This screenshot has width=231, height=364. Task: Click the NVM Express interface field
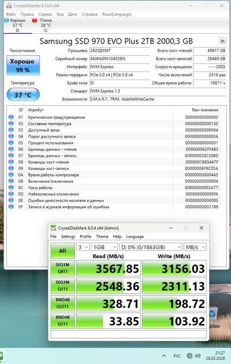(x=119, y=67)
